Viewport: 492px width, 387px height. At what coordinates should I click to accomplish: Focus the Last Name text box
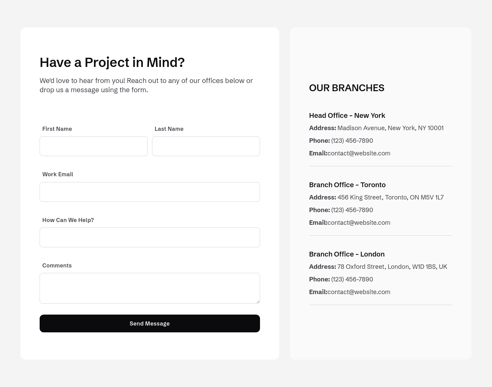(206, 146)
